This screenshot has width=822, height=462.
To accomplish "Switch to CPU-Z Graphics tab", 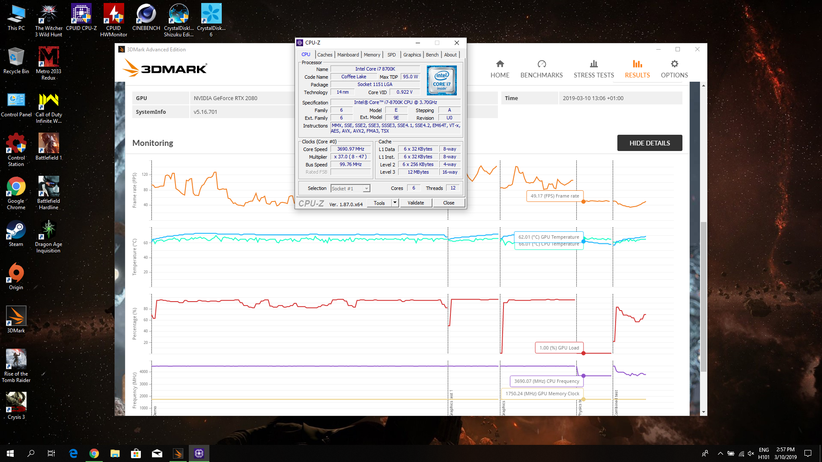I will pyautogui.click(x=412, y=55).
